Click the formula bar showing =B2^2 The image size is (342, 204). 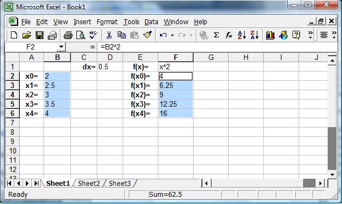point(217,47)
